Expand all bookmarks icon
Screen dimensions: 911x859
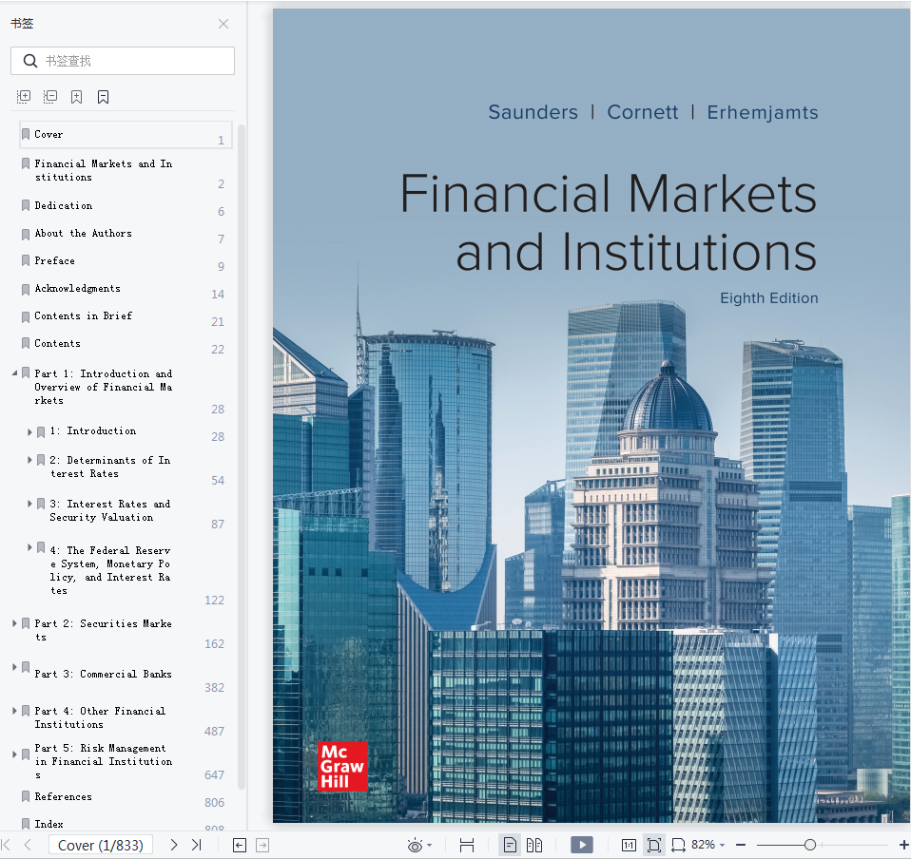[23, 97]
